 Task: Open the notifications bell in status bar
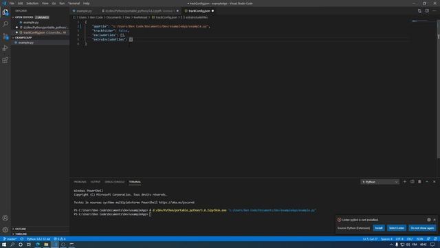tap(435, 239)
